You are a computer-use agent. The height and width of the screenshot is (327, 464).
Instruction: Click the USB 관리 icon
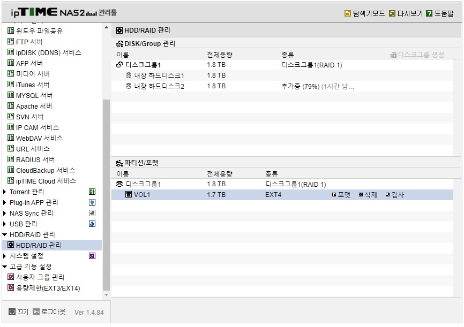92,224
